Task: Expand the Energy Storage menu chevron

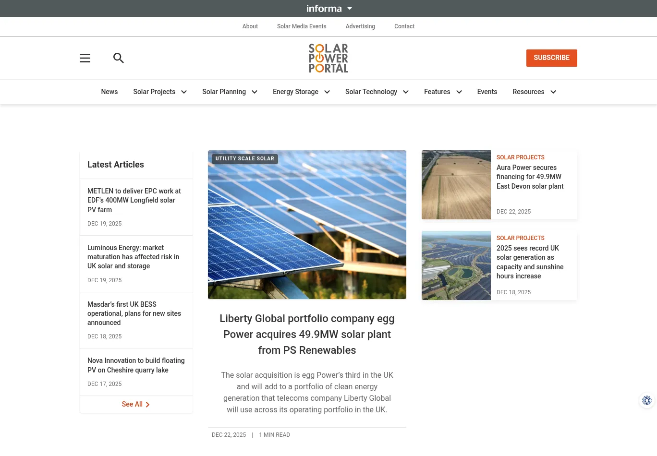Action: pos(327,92)
